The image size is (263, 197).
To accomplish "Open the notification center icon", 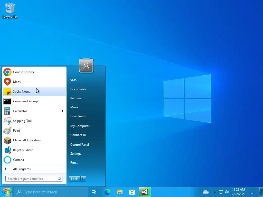I will tap(252, 192).
